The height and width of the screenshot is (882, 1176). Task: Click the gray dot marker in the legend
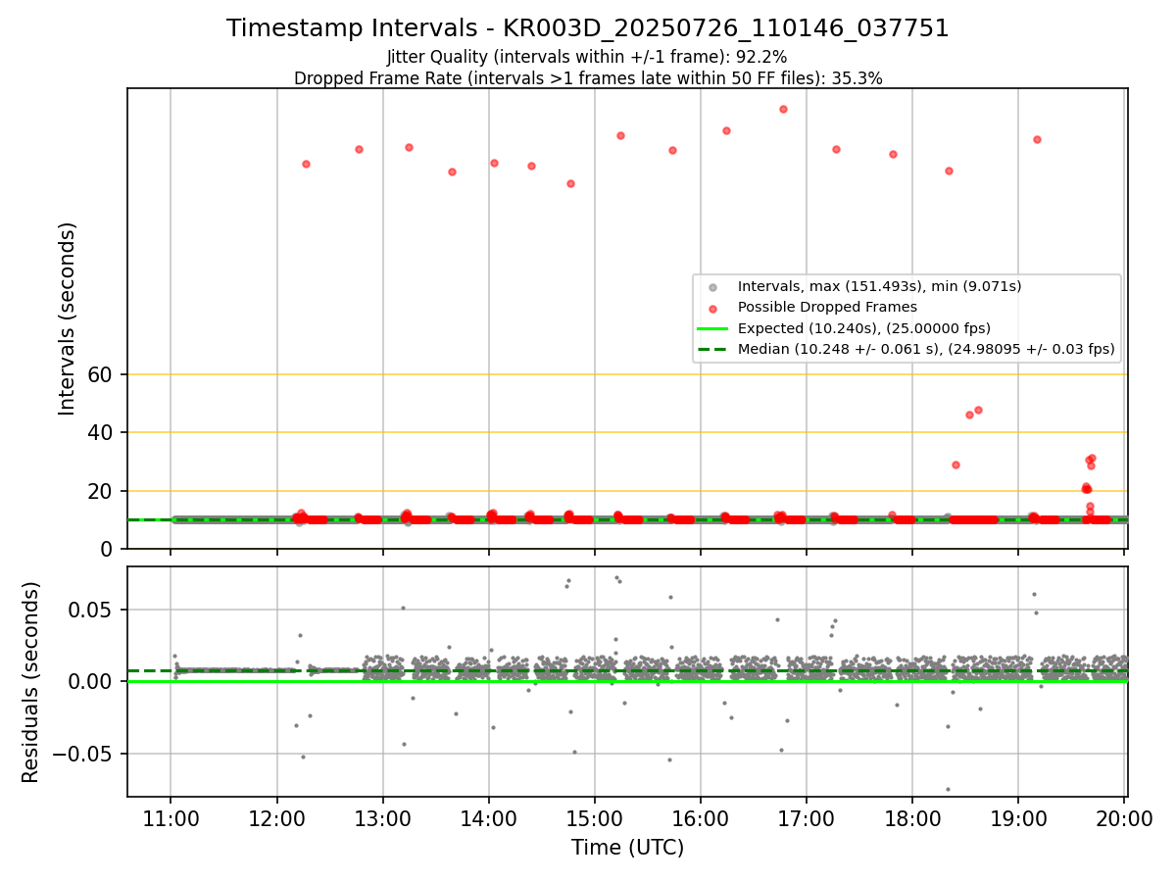[x=712, y=287]
